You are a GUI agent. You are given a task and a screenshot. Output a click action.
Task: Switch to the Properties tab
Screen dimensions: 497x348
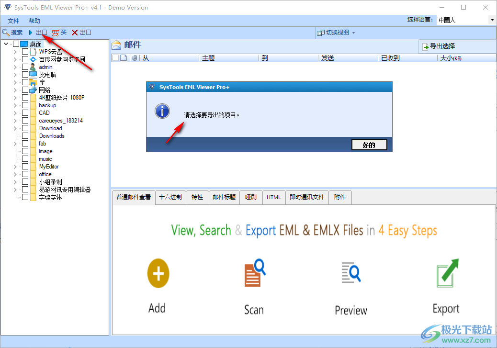[x=197, y=197]
